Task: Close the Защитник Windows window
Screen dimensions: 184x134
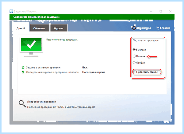Action: click(x=170, y=11)
